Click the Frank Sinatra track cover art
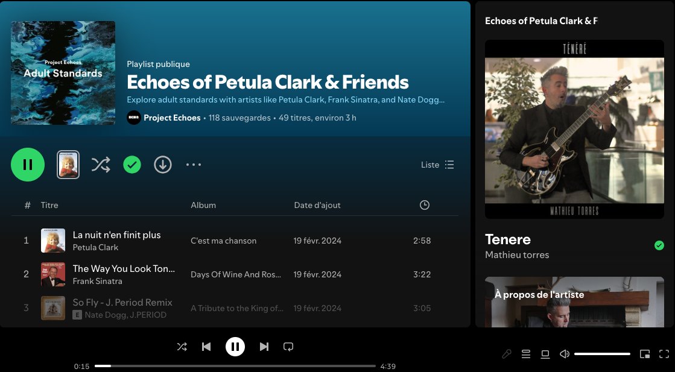 pyautogui.click(x=53, y=274)
